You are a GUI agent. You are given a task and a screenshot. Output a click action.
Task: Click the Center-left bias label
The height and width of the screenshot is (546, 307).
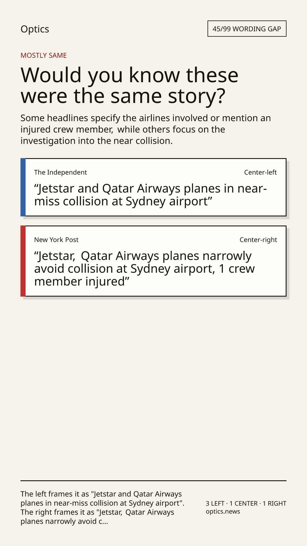click(x=260, y=172)
